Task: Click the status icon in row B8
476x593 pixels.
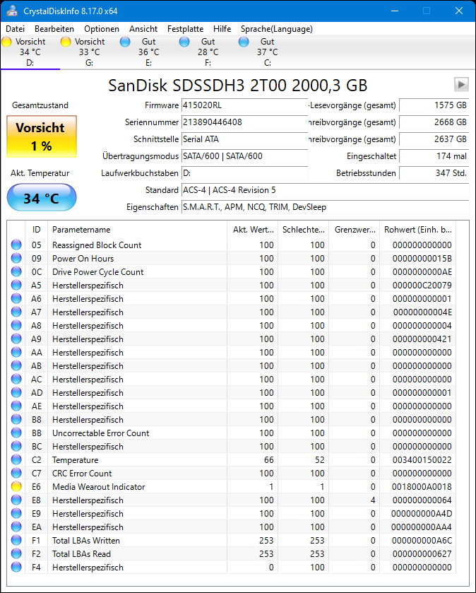Action: pyautogui.click(x=16, y=419)
